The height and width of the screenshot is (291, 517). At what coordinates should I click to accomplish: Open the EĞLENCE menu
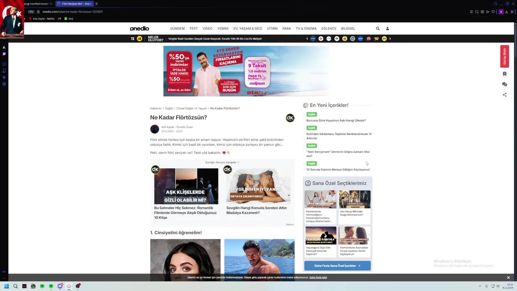(329, 29)
